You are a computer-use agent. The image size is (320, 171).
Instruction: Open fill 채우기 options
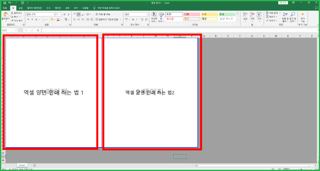(x=272, y=17)
